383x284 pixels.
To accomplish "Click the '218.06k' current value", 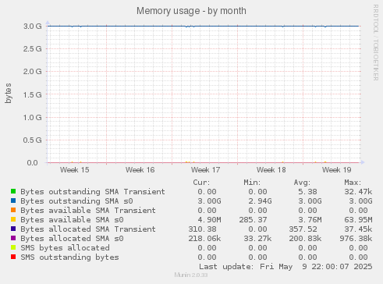I will tap(204, 239).
